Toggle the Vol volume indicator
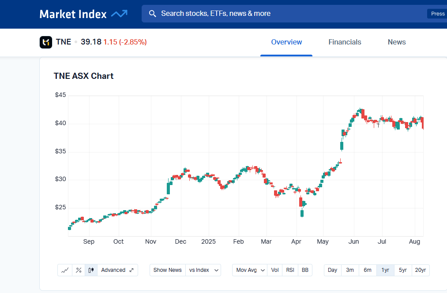The height and width of the screenshot is (293, 447). pyautogui.click(x=275, y=270)
